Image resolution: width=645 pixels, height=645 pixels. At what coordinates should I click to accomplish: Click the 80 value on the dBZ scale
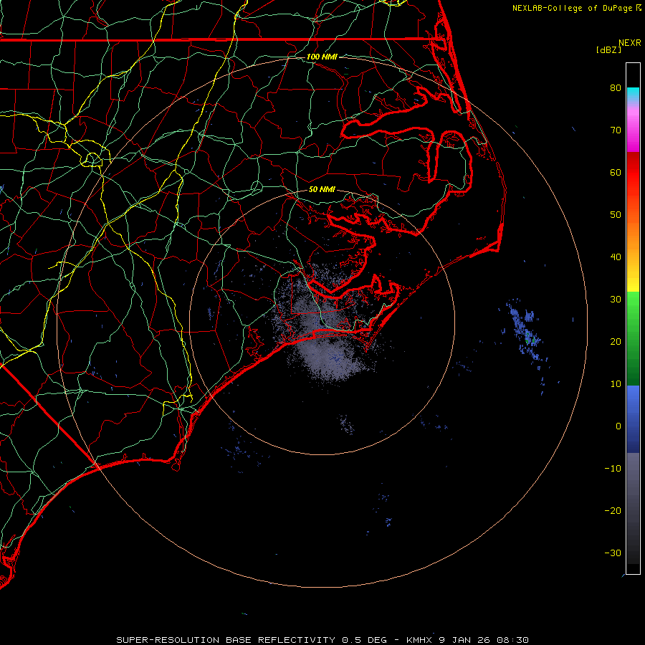point(616,87)
